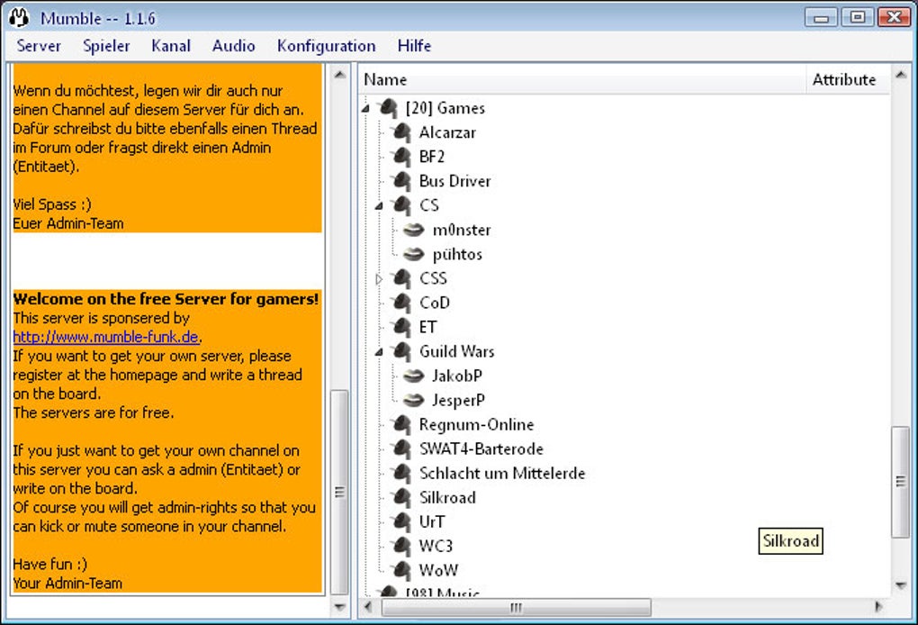Collapse the Guild Wars channel
918x625 pixels.
(380, 352)
